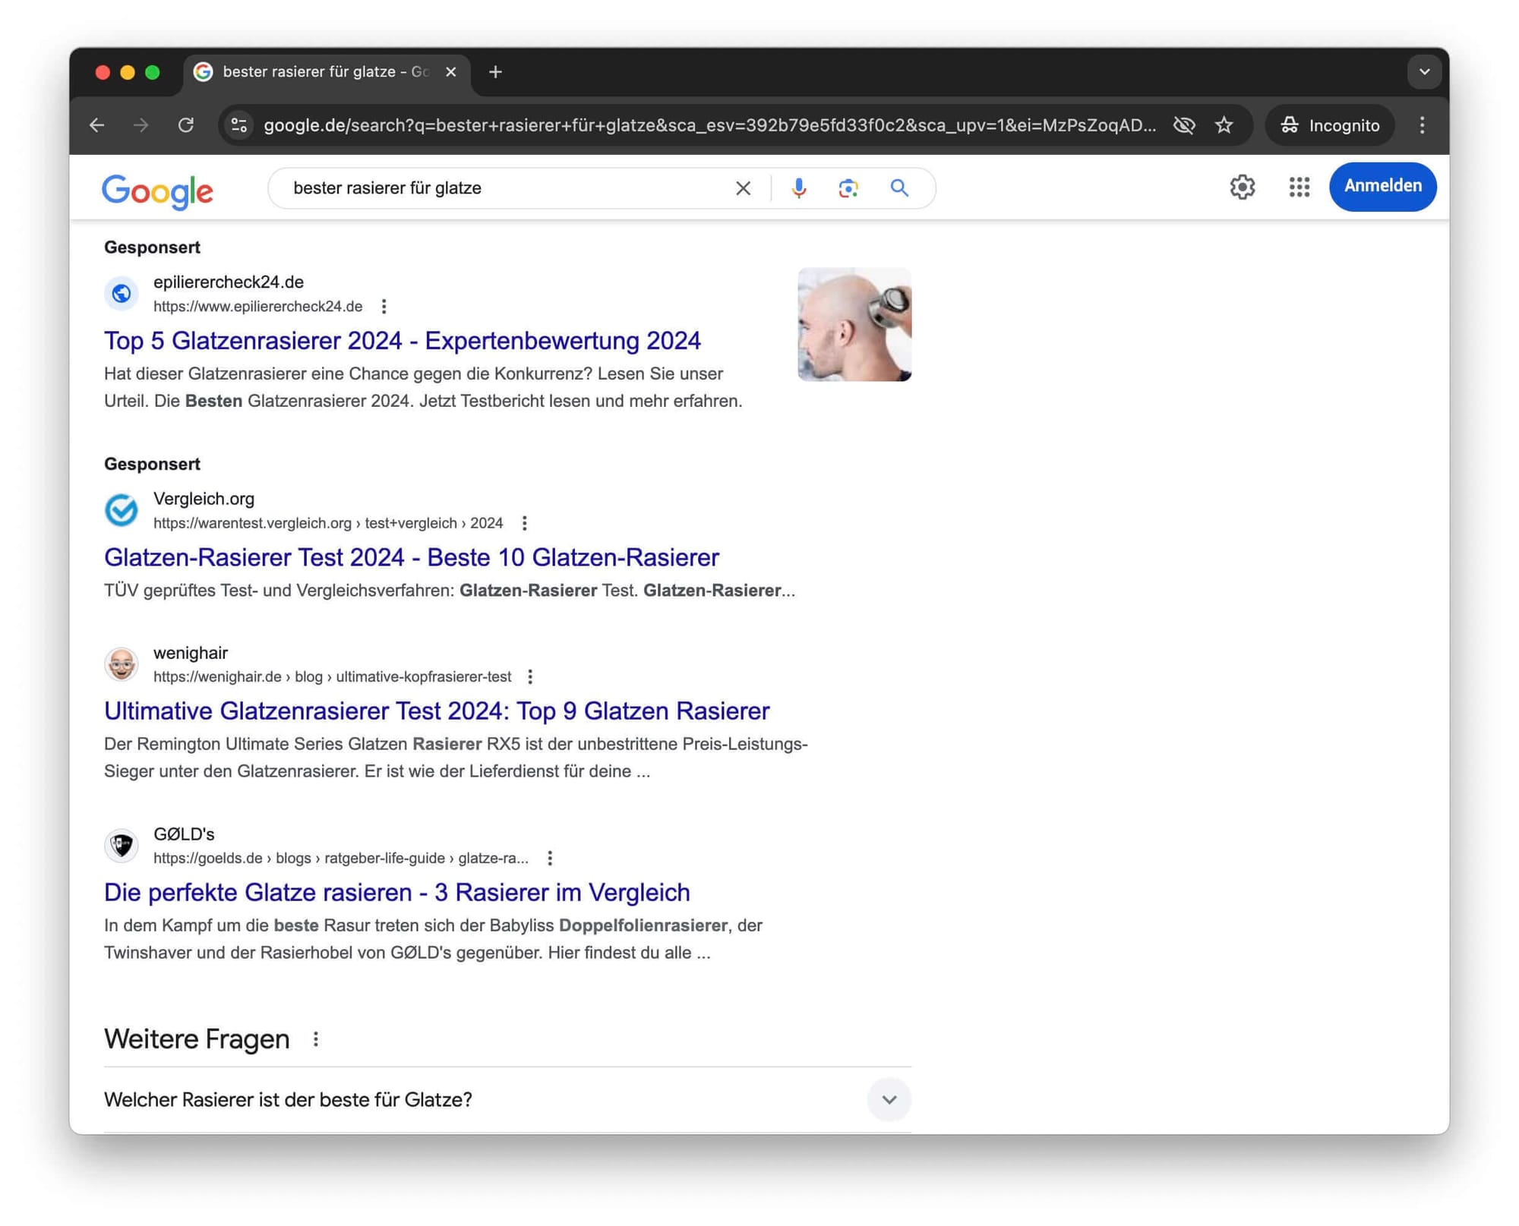Screen dimensions: 1519x1226
Task: Open the Vergleich.org result options menu
Action: coord(524,523)
